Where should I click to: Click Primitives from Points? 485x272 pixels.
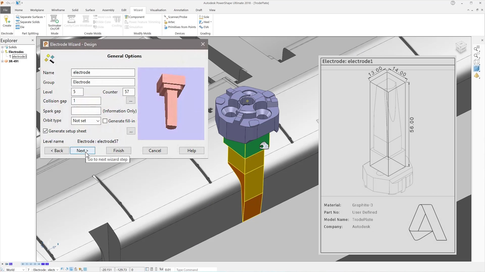pyautogui.click(x=180, y=27)
